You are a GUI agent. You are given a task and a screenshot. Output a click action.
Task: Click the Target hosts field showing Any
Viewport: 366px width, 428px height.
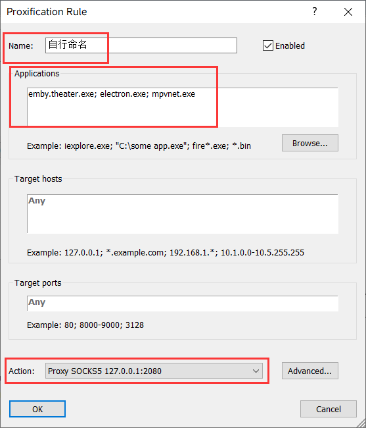click(183, 214)
